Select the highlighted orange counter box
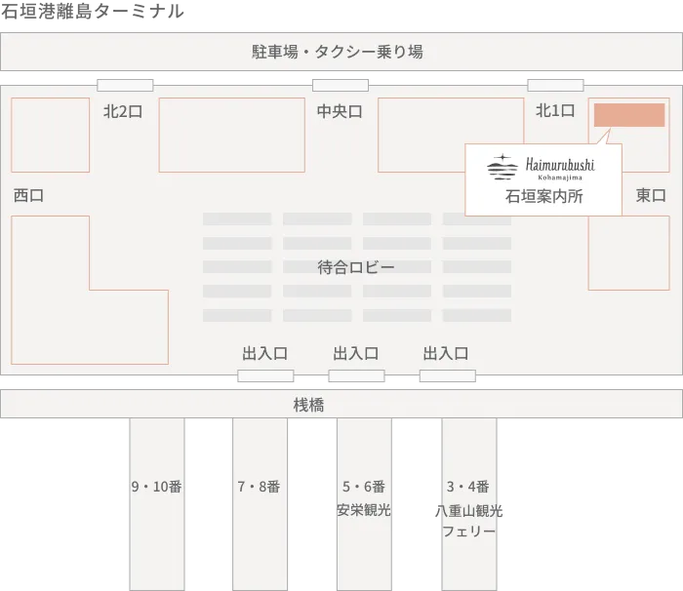The image size is (683, 591). [629, 115]
